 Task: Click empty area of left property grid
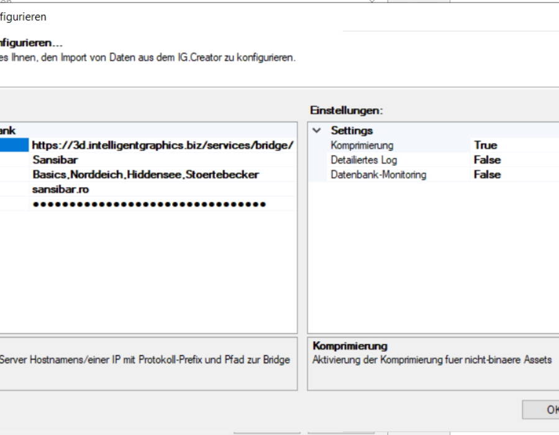(x=148, y=271)
